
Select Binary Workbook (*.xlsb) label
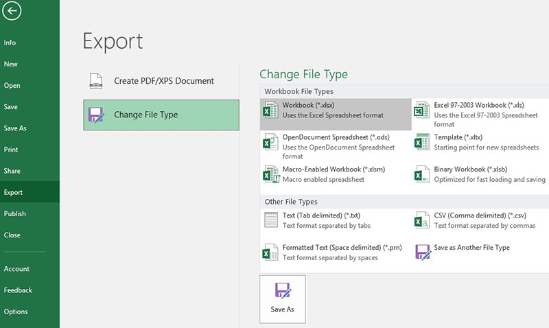coord(470,169)
